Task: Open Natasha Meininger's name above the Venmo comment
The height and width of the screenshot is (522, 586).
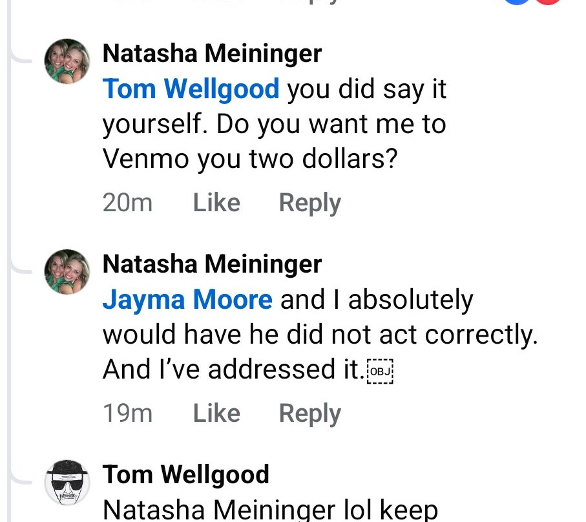Action: coord(212,54)
